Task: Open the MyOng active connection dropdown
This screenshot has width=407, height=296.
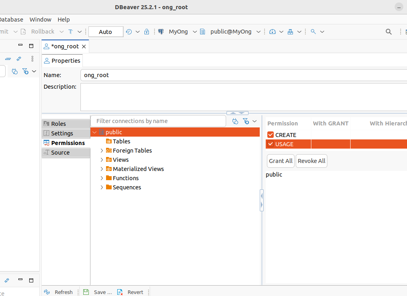Action: pos(178,32)
